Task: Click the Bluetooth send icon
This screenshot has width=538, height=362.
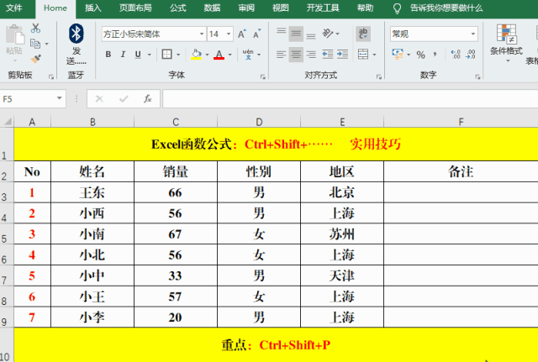Action: click(76, 34)
